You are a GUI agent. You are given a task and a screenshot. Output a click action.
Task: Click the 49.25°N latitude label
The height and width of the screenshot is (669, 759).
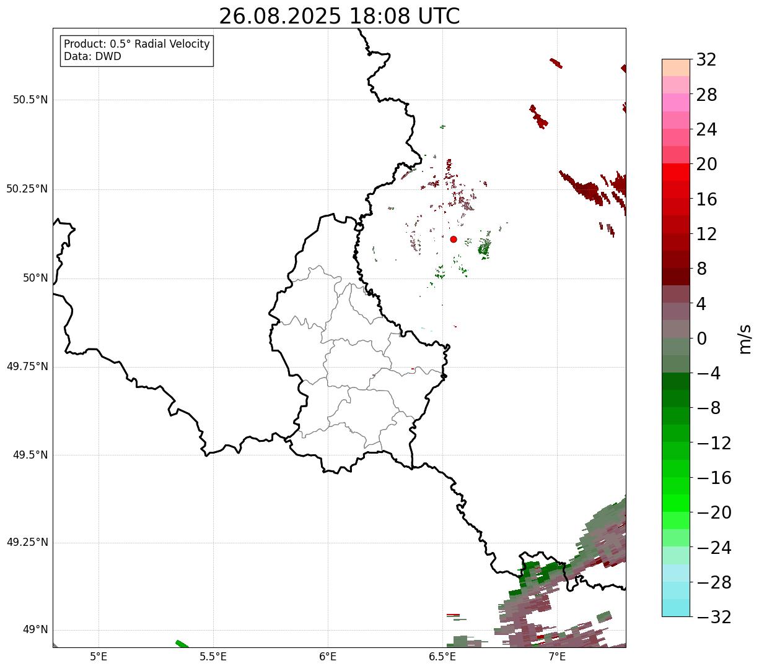[27, 543]
